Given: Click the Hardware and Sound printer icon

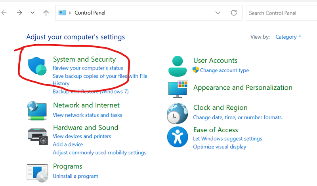Looking at the screenshot, I should [x=37, y=135].
